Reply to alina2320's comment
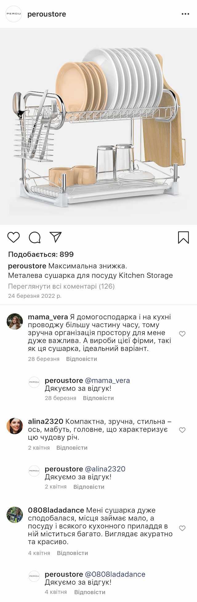The height and width of the screenshot is (602, 197). coord(72,448)
